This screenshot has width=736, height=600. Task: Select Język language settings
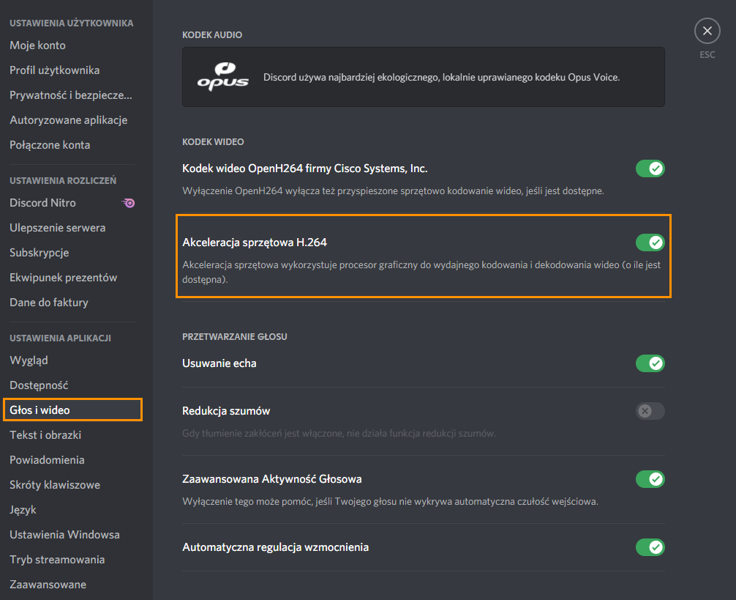(x=23, y=510)
